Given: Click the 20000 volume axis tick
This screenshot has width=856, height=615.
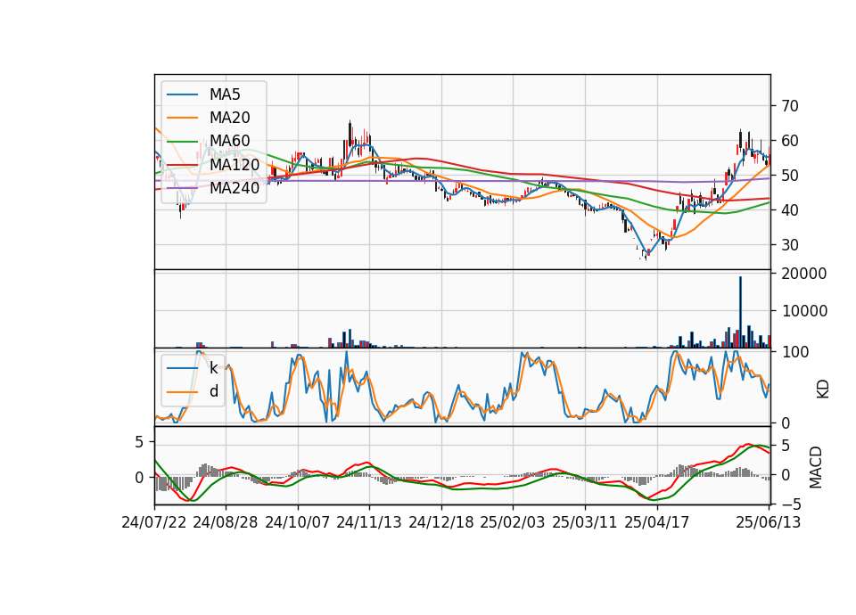Looking at the screenshot, I should (804, 274).
